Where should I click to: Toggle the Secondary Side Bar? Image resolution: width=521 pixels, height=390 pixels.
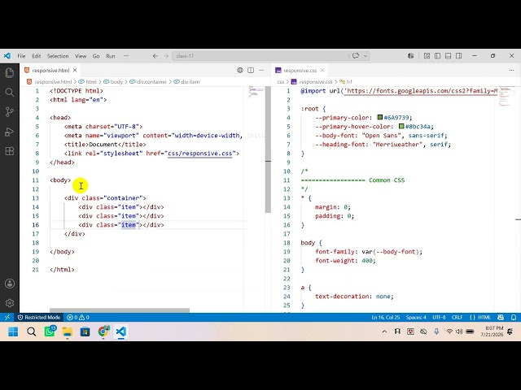(459, 56)
